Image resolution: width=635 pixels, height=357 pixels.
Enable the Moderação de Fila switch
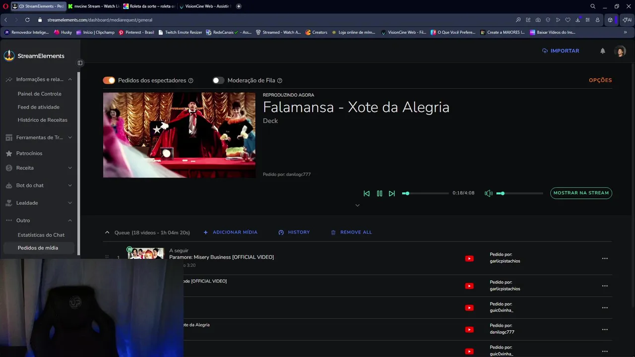pyautogui.click(x=218, y=80)
